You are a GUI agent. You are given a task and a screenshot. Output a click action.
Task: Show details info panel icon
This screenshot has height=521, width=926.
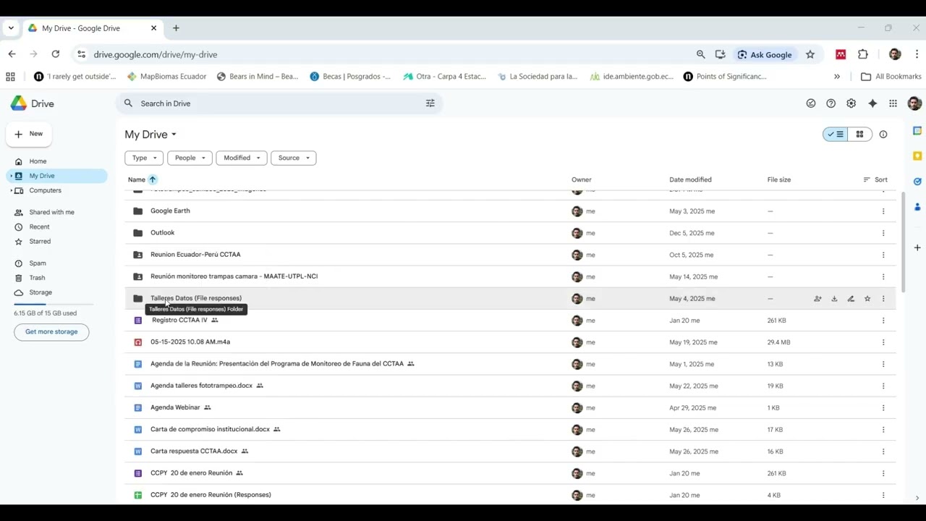883,135
